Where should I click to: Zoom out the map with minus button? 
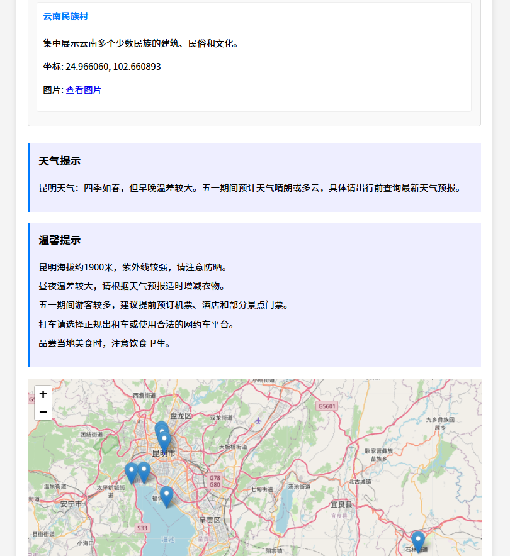coord(43,412)
